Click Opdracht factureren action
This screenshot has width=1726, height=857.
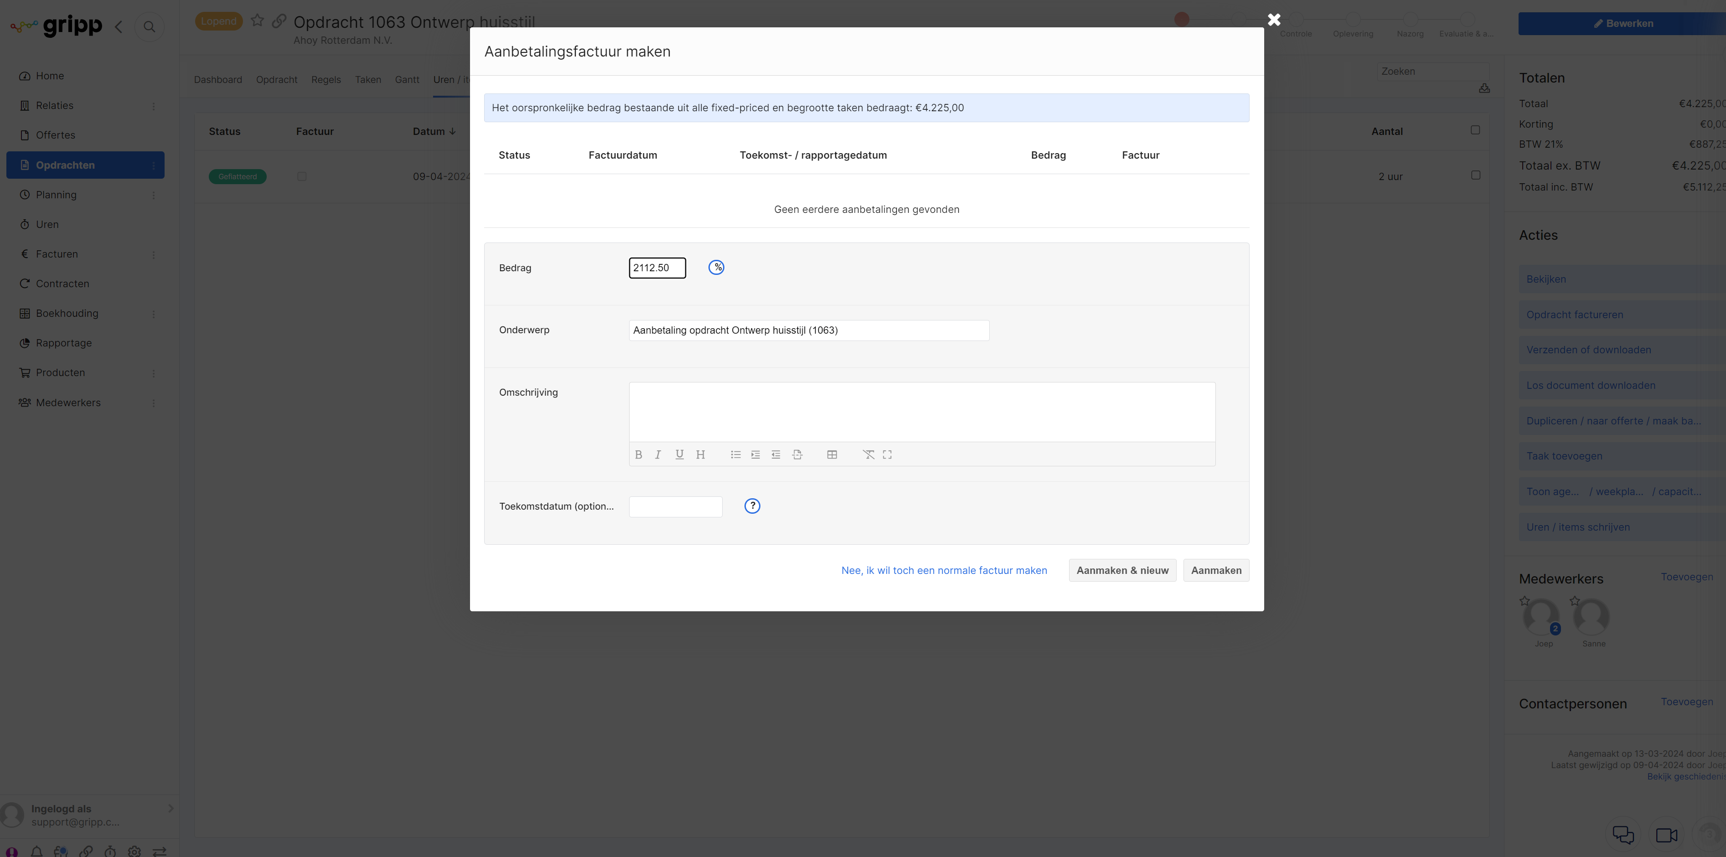1622,314
